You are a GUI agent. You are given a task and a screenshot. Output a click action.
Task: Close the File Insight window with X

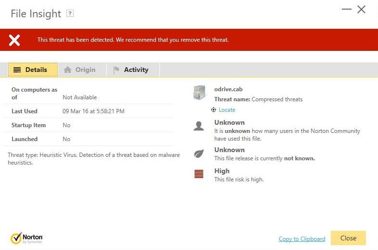(x=361, y=10)
